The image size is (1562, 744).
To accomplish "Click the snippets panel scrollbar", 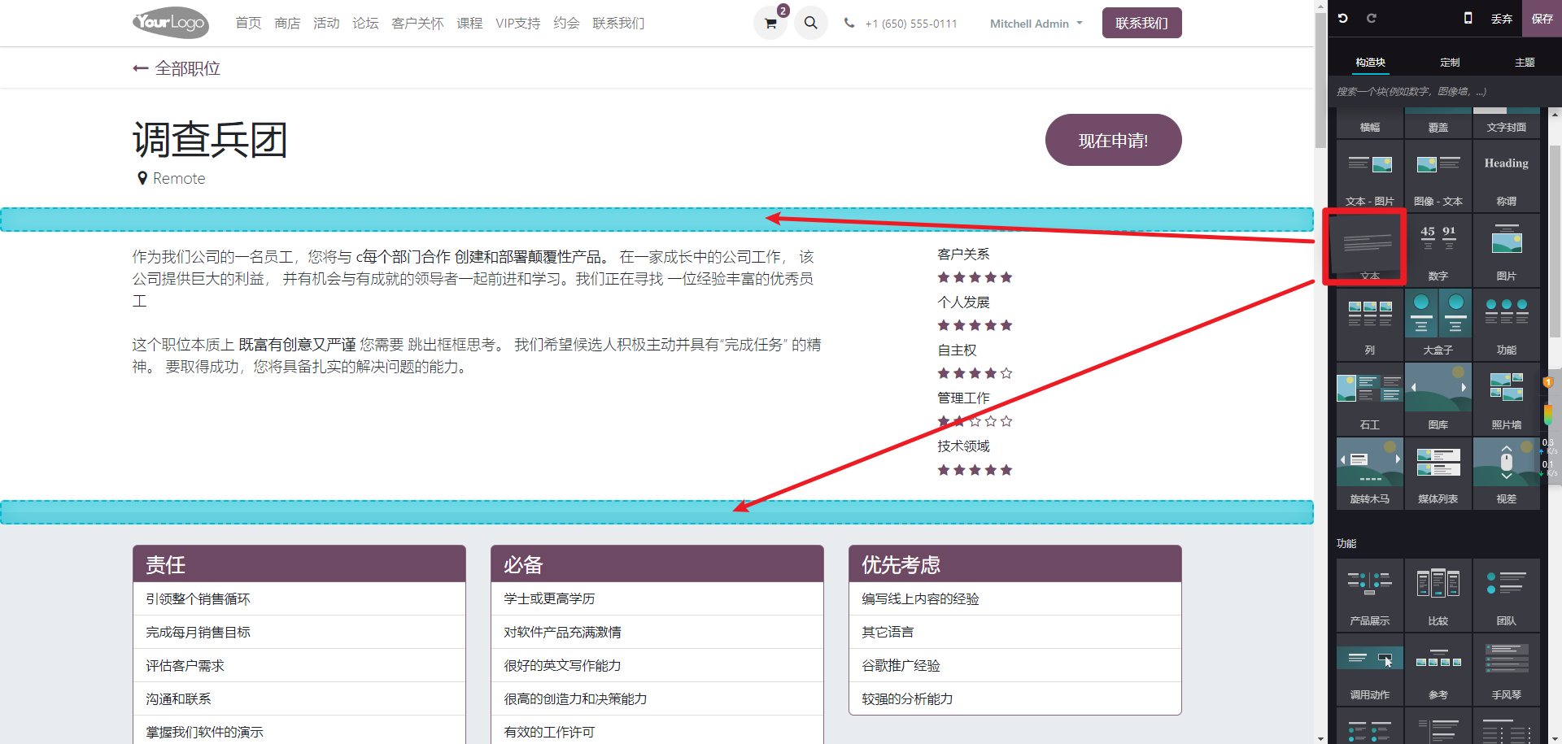I will (1555, 240).
